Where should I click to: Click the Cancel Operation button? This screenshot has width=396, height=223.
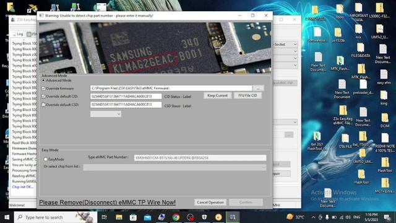point(210,203)
